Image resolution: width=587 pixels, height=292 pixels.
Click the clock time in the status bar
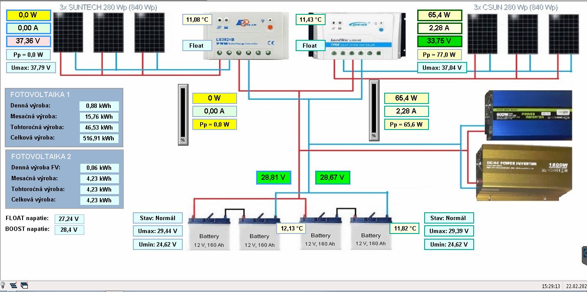pos(551,286)
